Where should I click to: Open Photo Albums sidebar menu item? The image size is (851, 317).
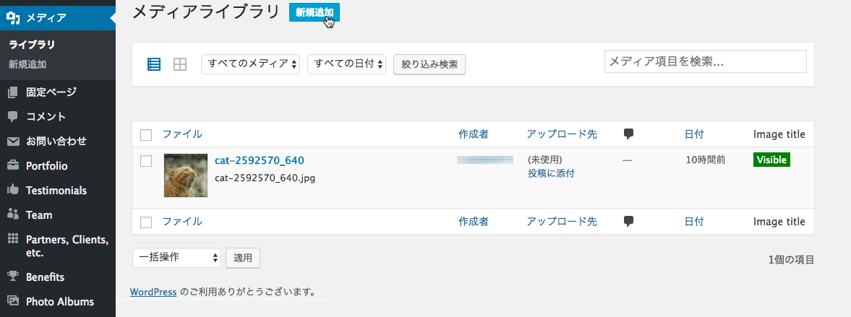point(59,301)
